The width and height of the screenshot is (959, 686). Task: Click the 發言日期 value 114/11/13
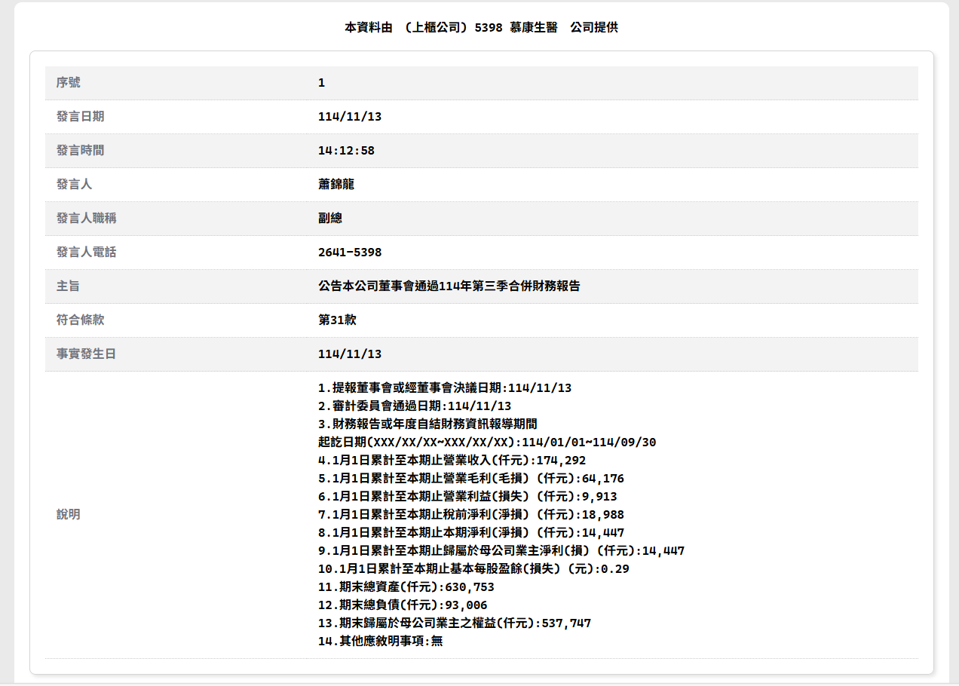350,116
